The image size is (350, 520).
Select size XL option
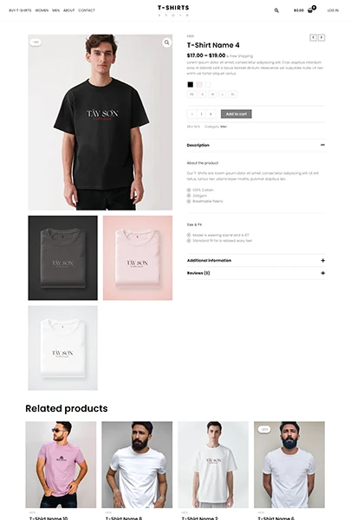[233, 94]
